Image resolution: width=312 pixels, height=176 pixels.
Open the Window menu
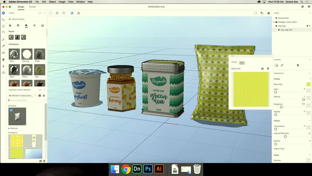(x=81, y=2)
